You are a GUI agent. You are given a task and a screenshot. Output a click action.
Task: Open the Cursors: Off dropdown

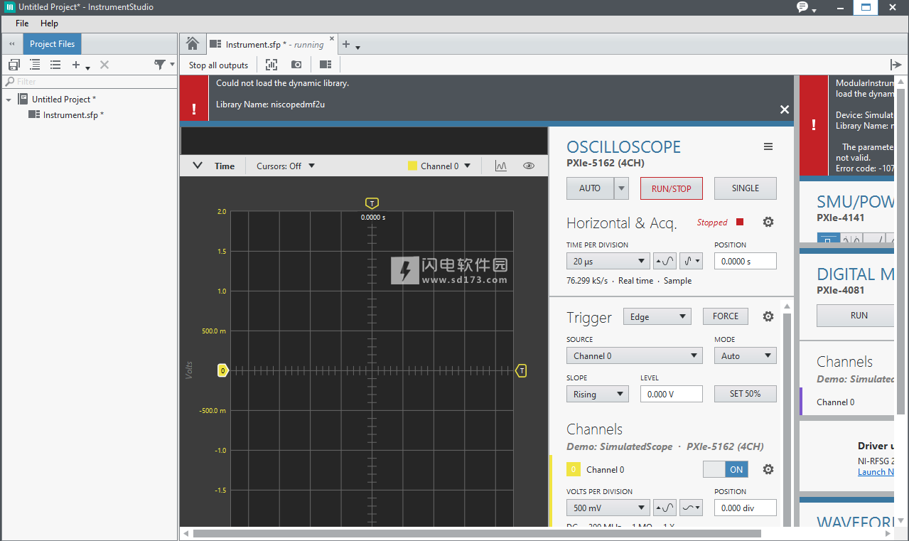[x=286, y=166]
